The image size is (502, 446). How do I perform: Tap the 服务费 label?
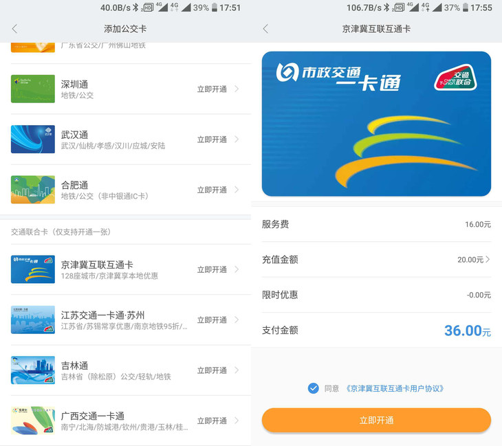(x=275, y=224)
